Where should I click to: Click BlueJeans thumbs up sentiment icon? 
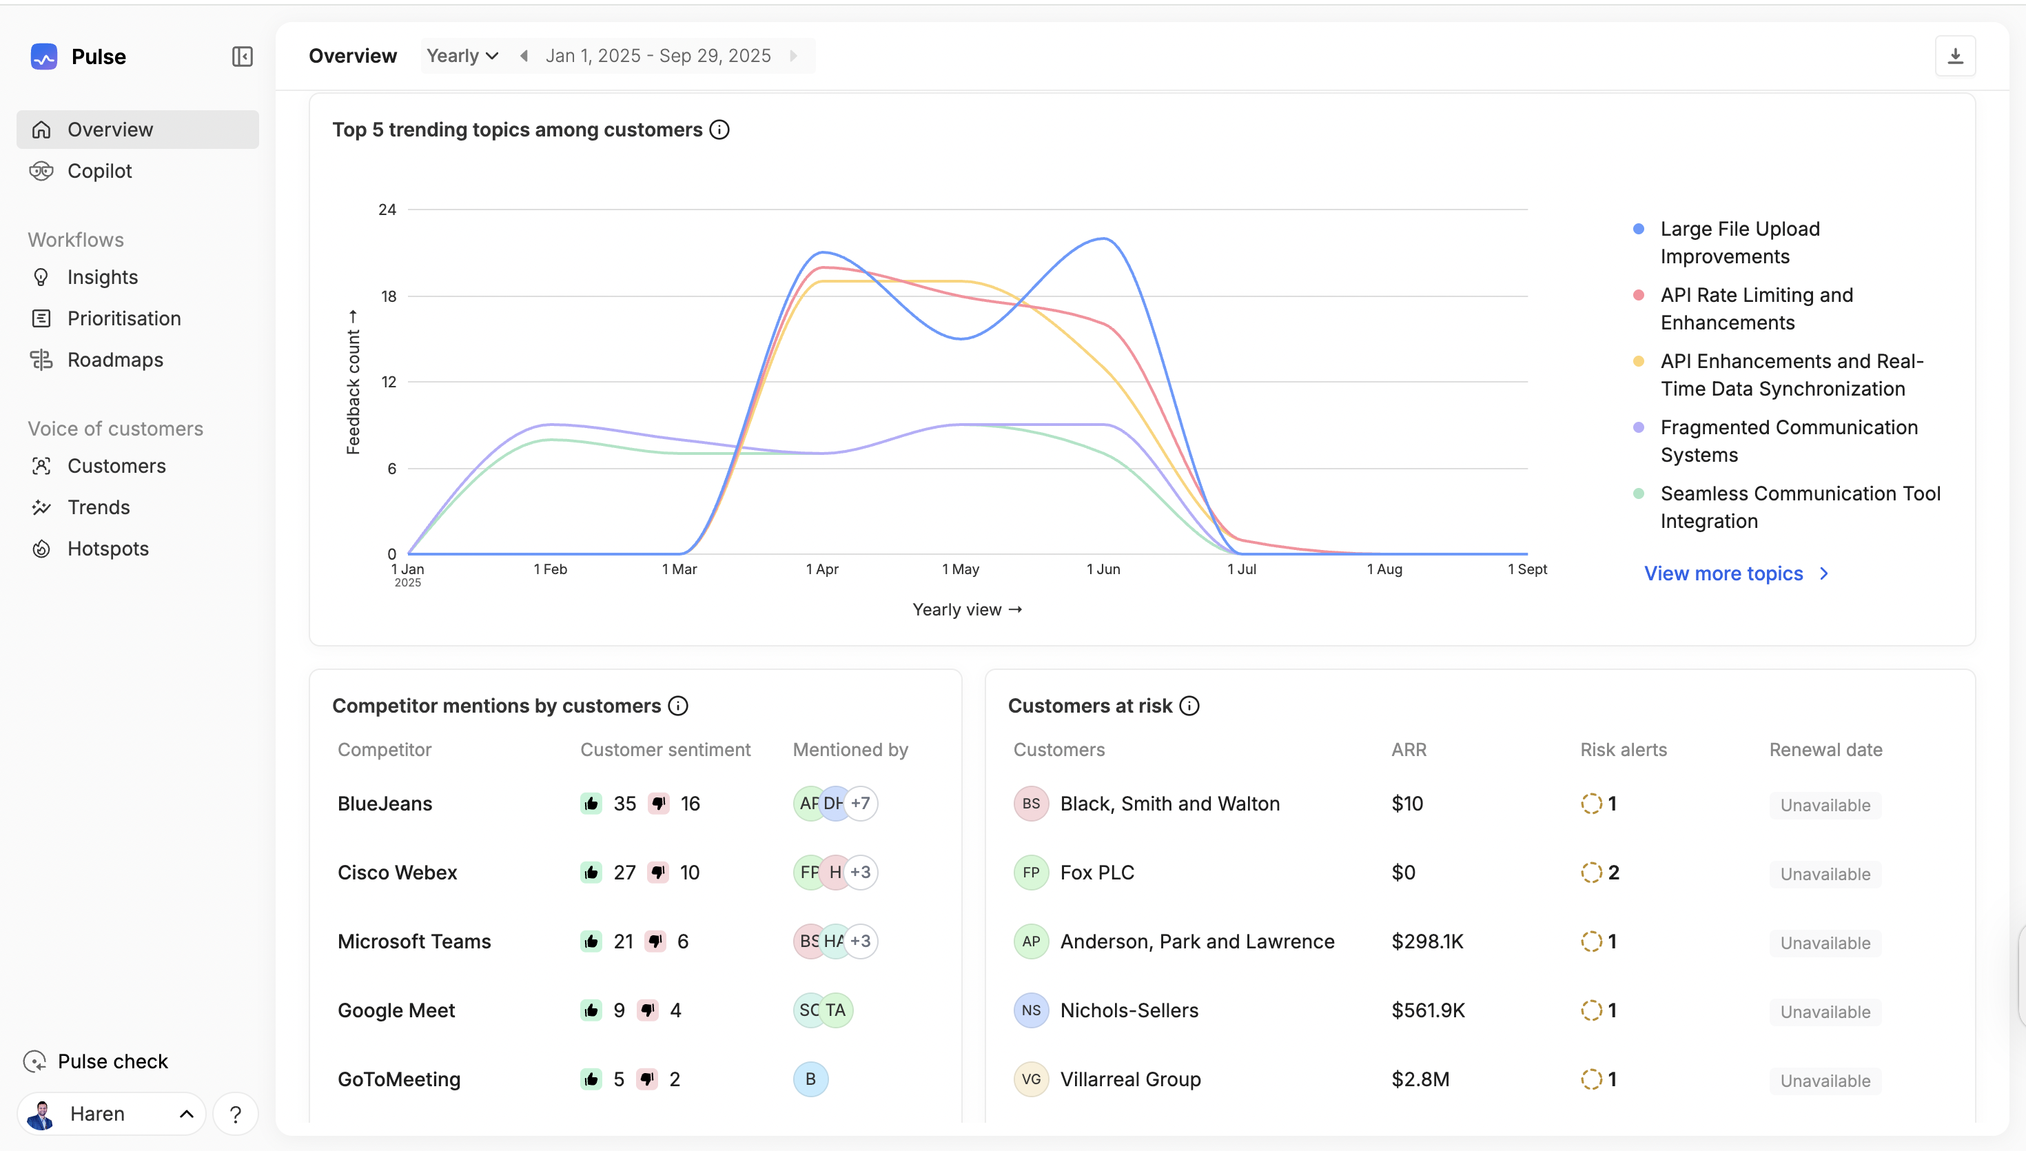pyautogui.click(x=591, y=804)
